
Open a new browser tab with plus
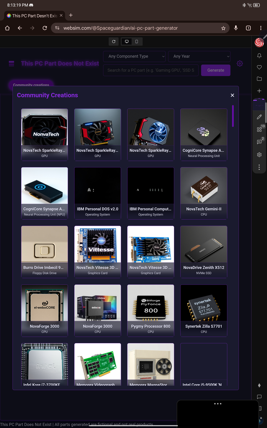71,15
